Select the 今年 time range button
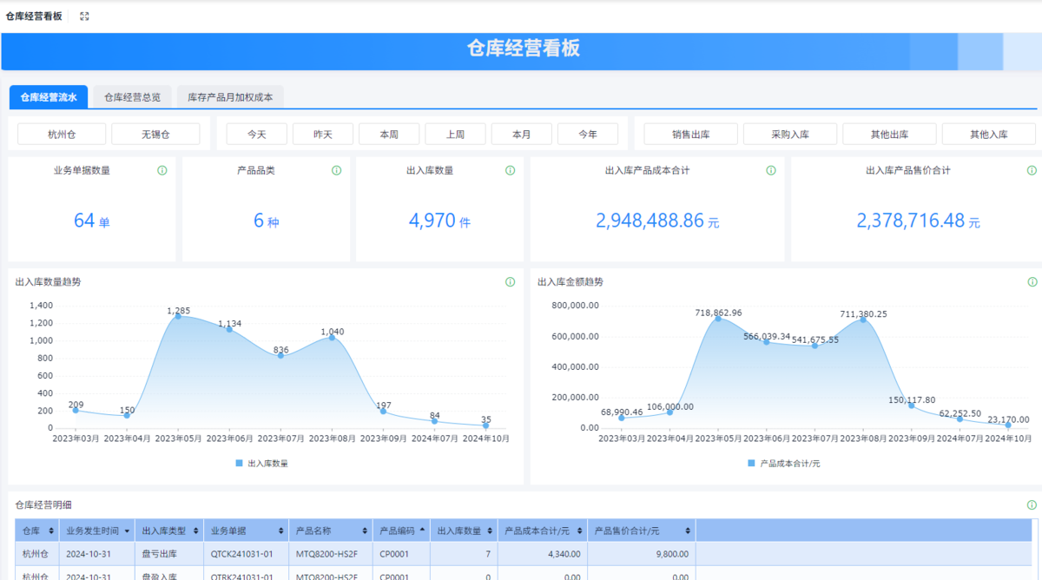The height and width of the screenshot is (580, 1042). pos(588,134)
